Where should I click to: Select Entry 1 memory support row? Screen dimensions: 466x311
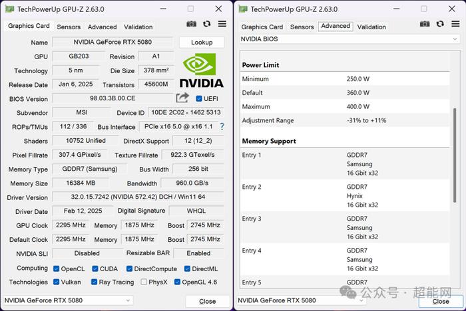tap(345, 164)
